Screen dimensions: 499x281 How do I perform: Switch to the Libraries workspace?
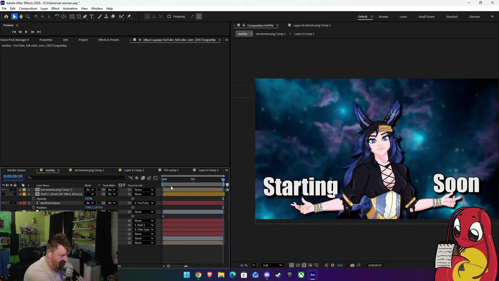[x=474, y=17]
